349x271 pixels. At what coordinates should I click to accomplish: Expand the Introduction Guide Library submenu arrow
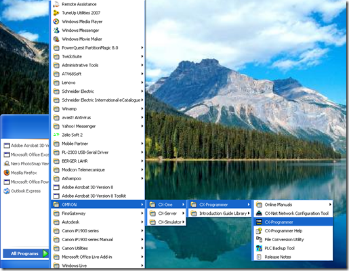point(249,213)
